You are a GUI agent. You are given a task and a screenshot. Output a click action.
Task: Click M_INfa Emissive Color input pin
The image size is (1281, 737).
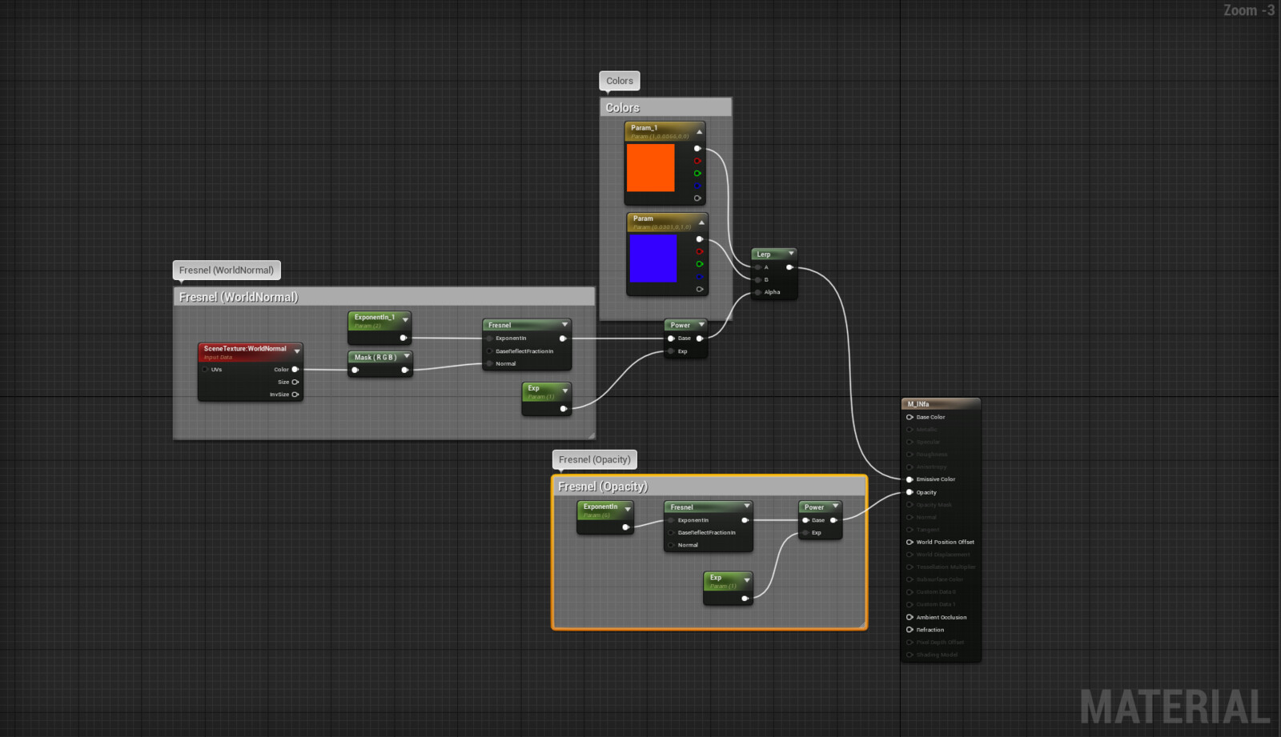tap(910, 479)
